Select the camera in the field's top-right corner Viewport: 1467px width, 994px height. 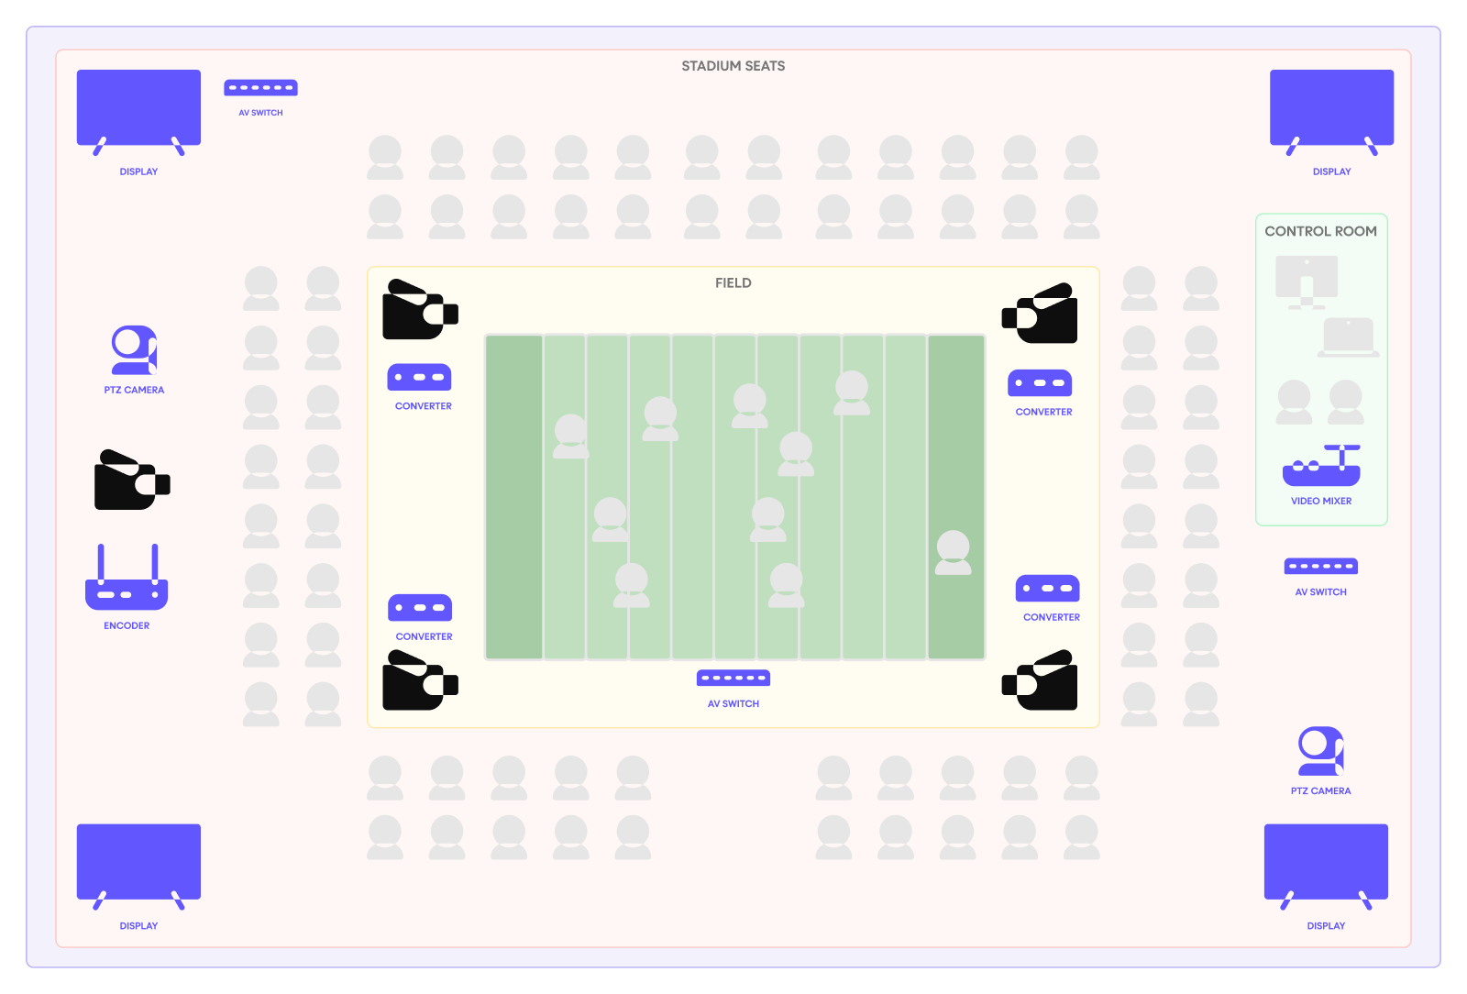[x=1040, y=314]
